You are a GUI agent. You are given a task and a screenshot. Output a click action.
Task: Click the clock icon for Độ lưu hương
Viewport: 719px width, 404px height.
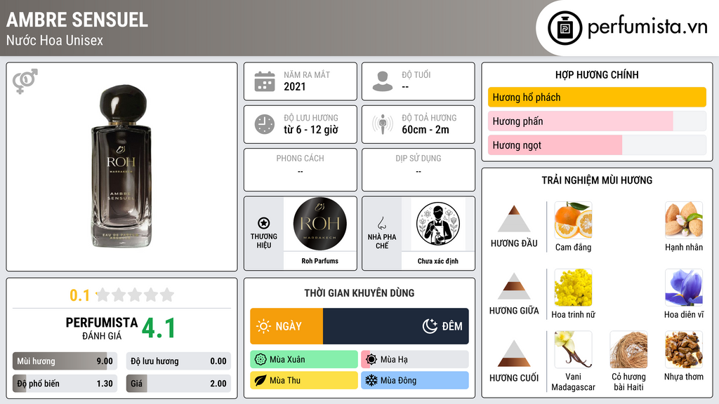click(x=265, y=124)
